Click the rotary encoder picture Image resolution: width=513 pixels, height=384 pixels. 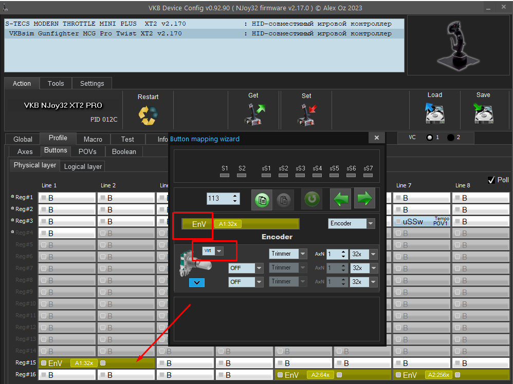195,264
